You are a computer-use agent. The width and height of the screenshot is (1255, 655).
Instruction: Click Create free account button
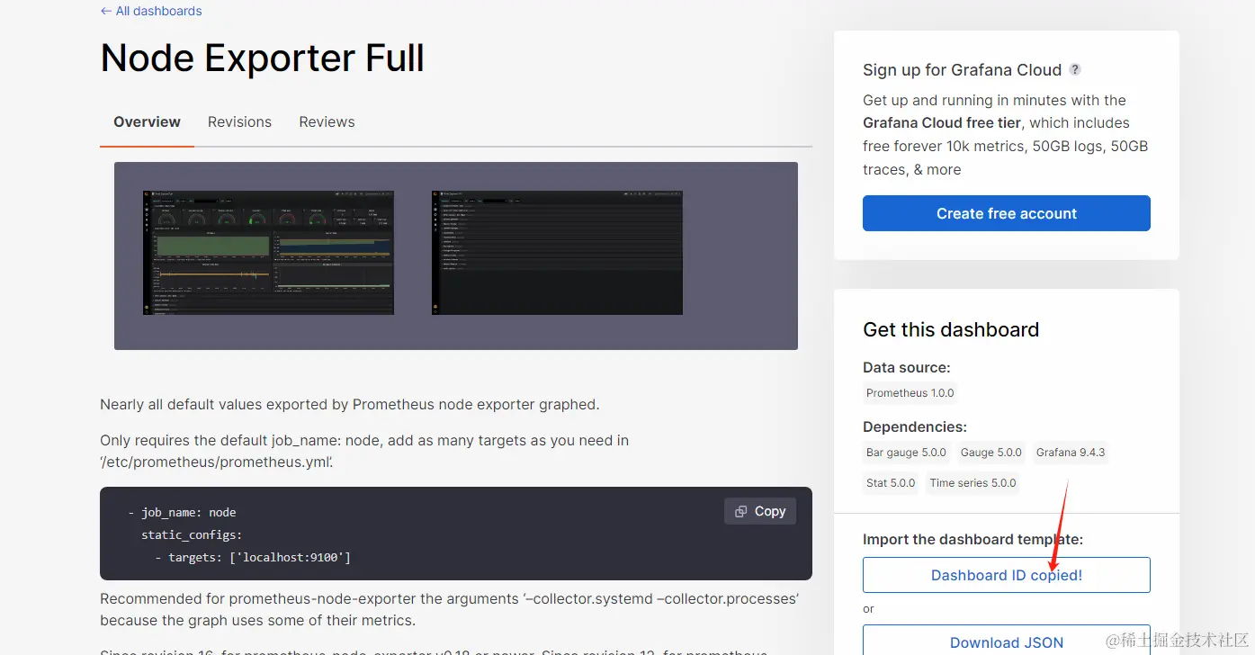pos(1006,213)
